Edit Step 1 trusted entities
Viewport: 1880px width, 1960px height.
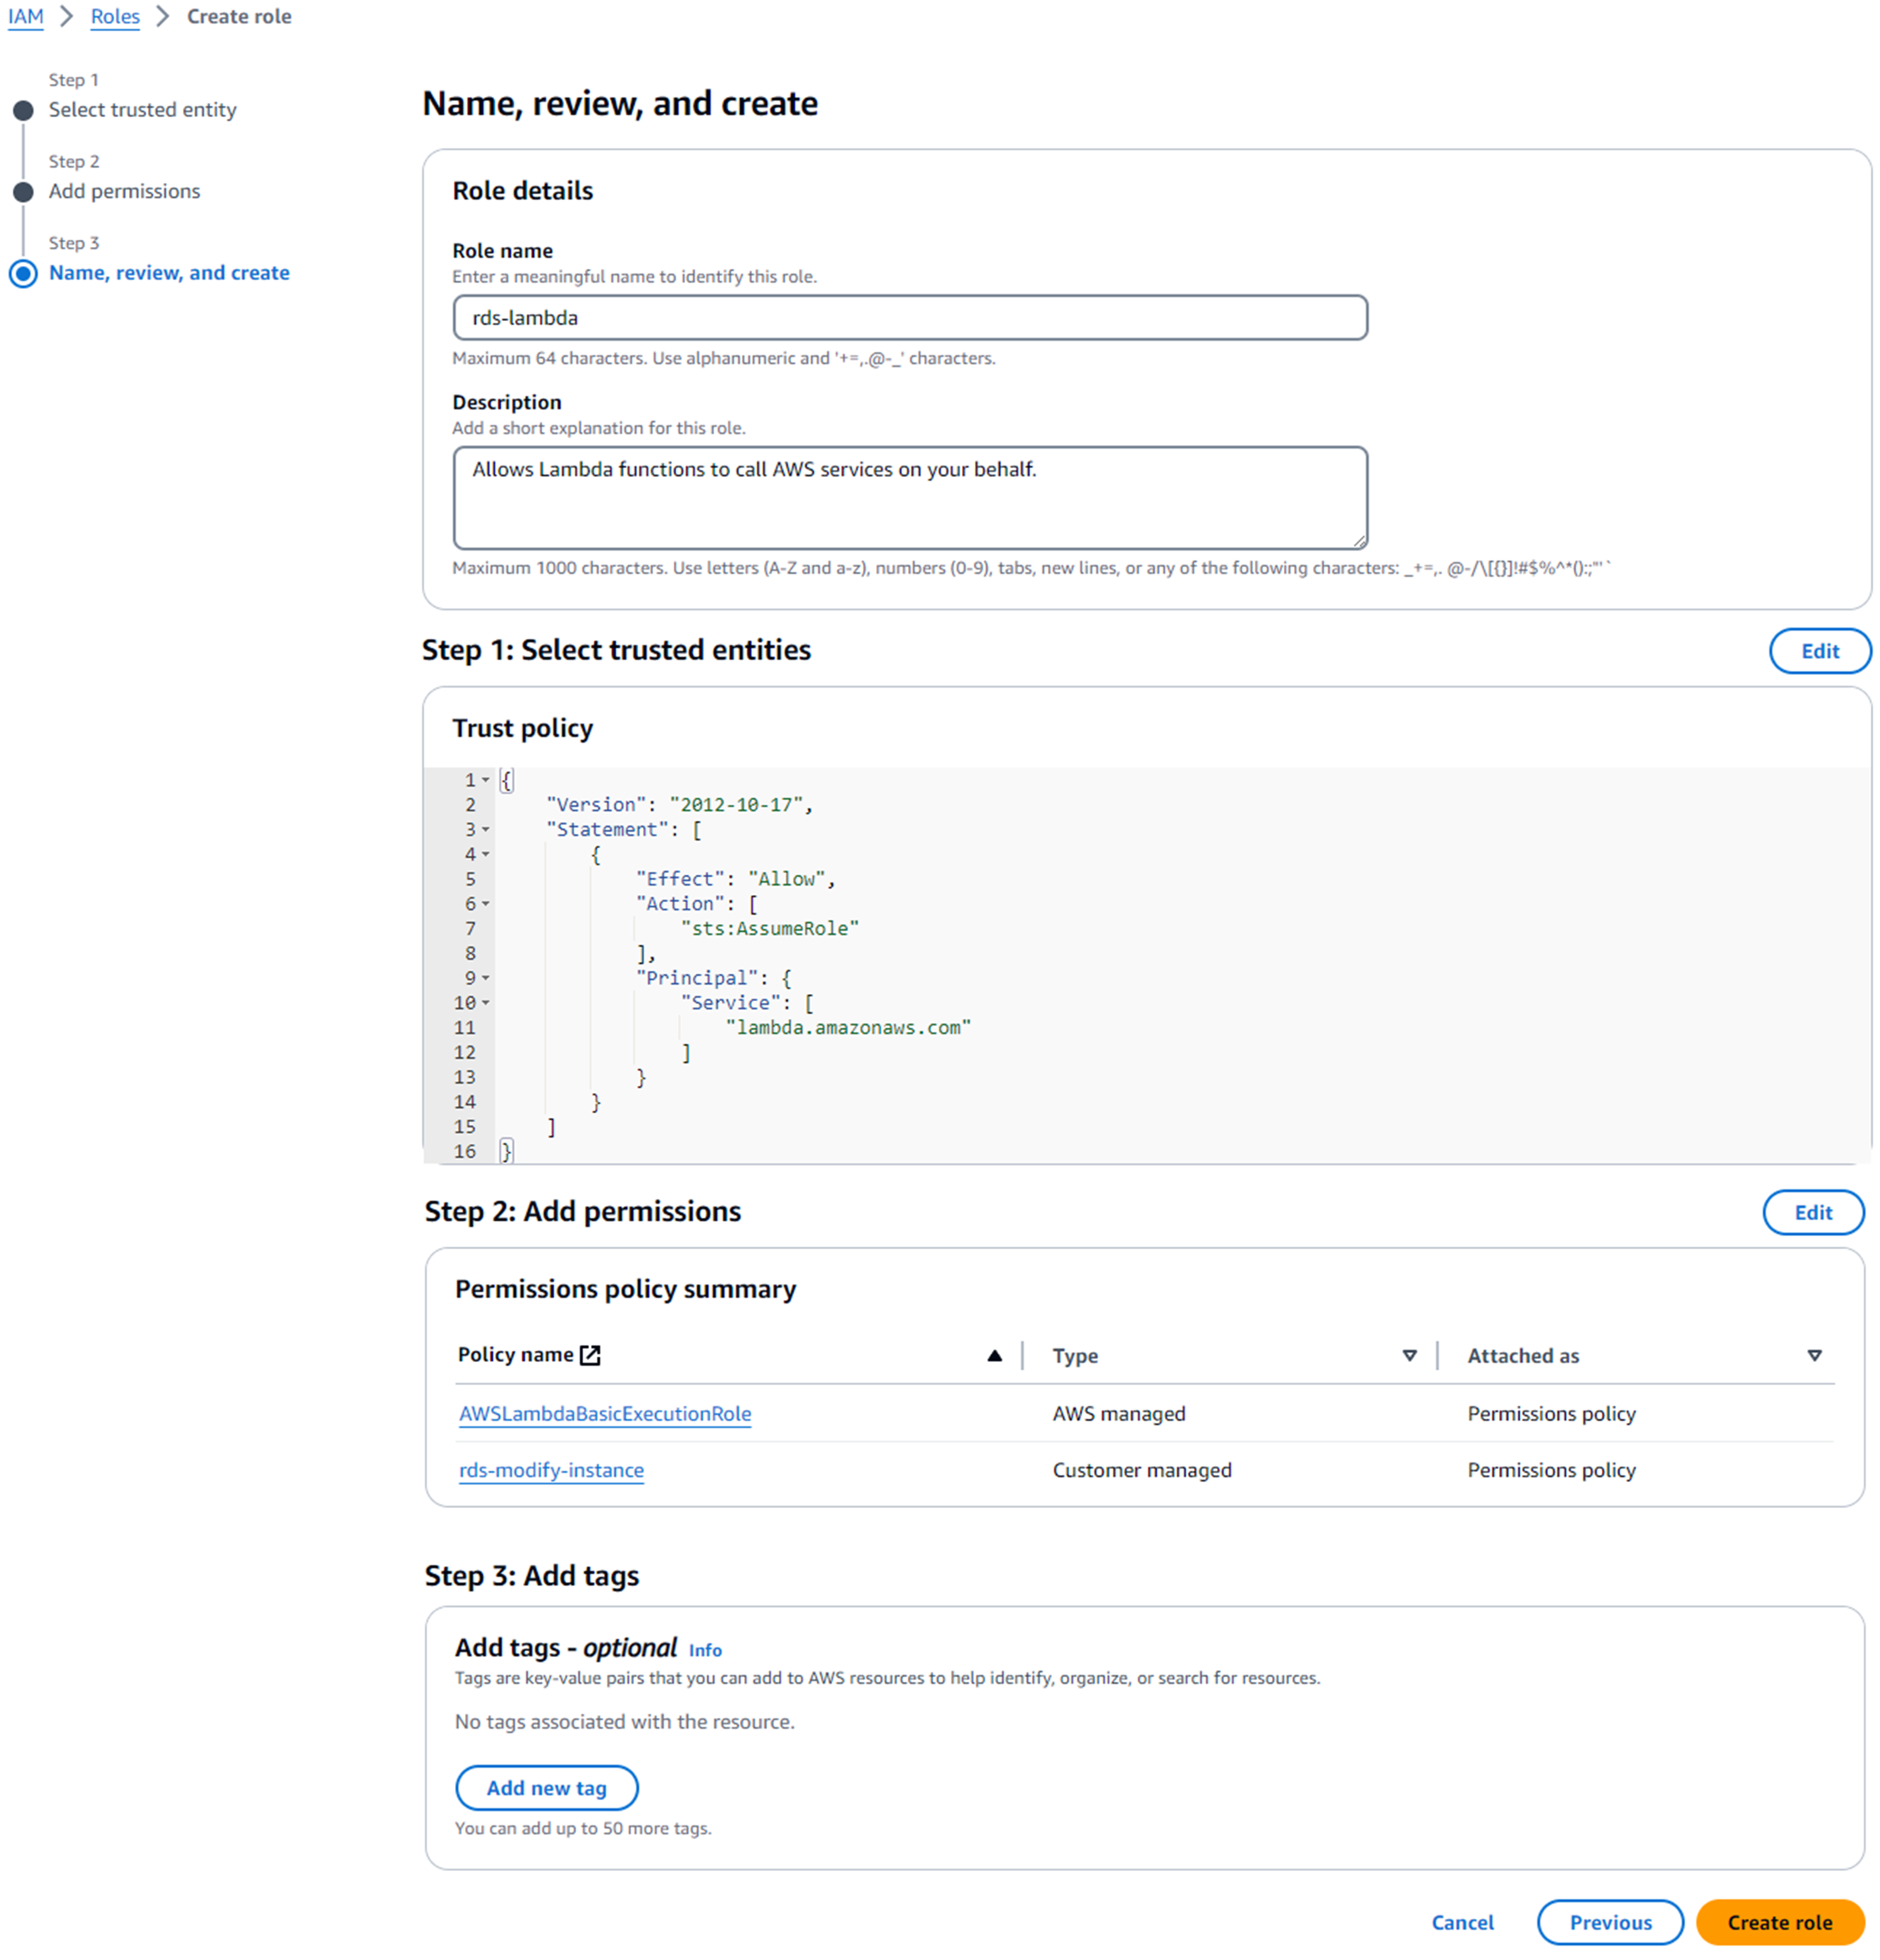tap(1819, 651)
